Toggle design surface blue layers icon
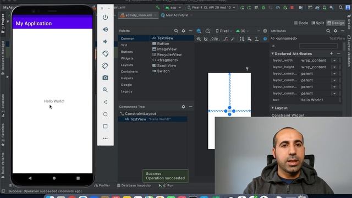The height and width of the screenshot is (198, 352). (199, 31)
